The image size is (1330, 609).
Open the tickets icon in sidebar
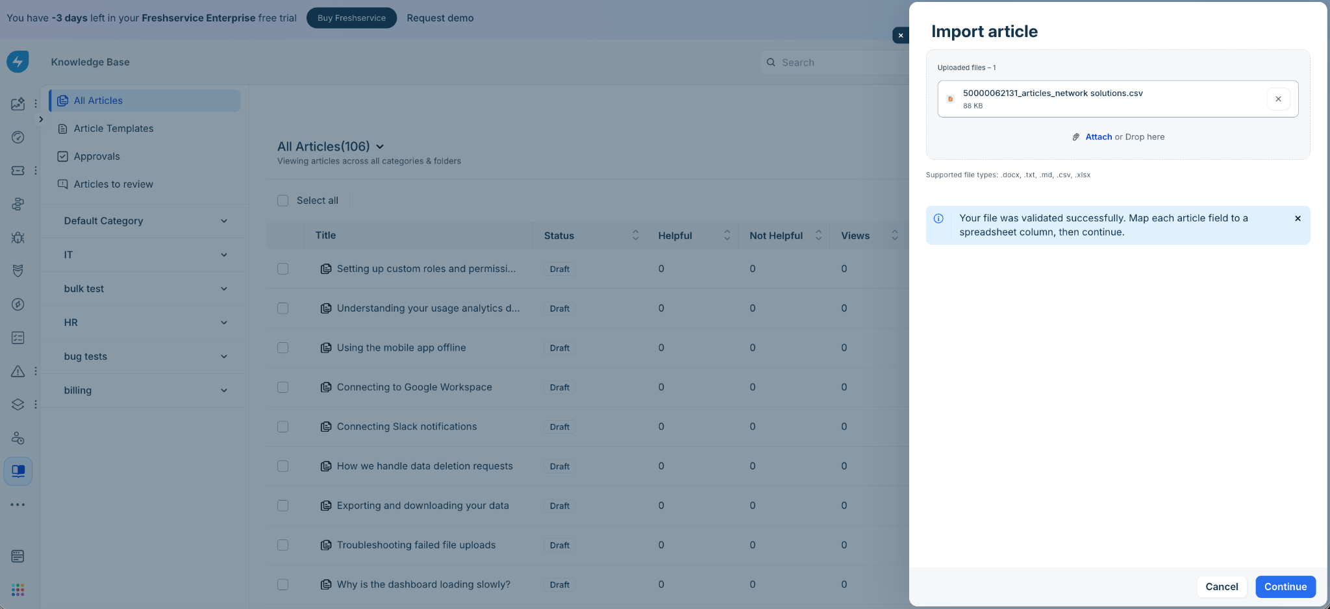[x=18, y=170]
